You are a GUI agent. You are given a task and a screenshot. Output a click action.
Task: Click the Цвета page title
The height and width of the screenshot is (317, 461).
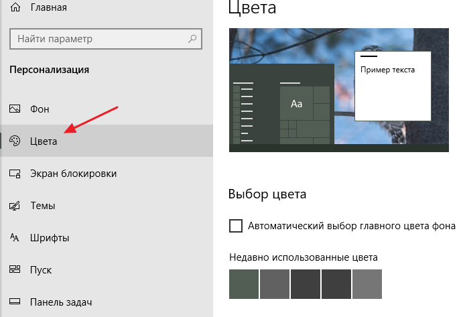tap(252, 8)
